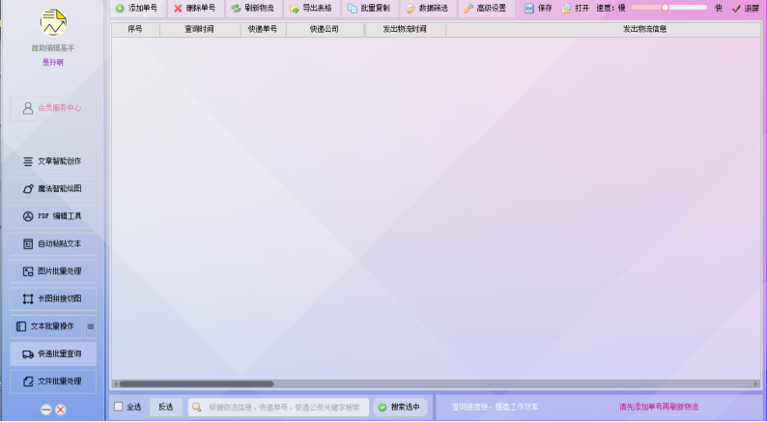Click the 查询时间 column header

(200, 29)
